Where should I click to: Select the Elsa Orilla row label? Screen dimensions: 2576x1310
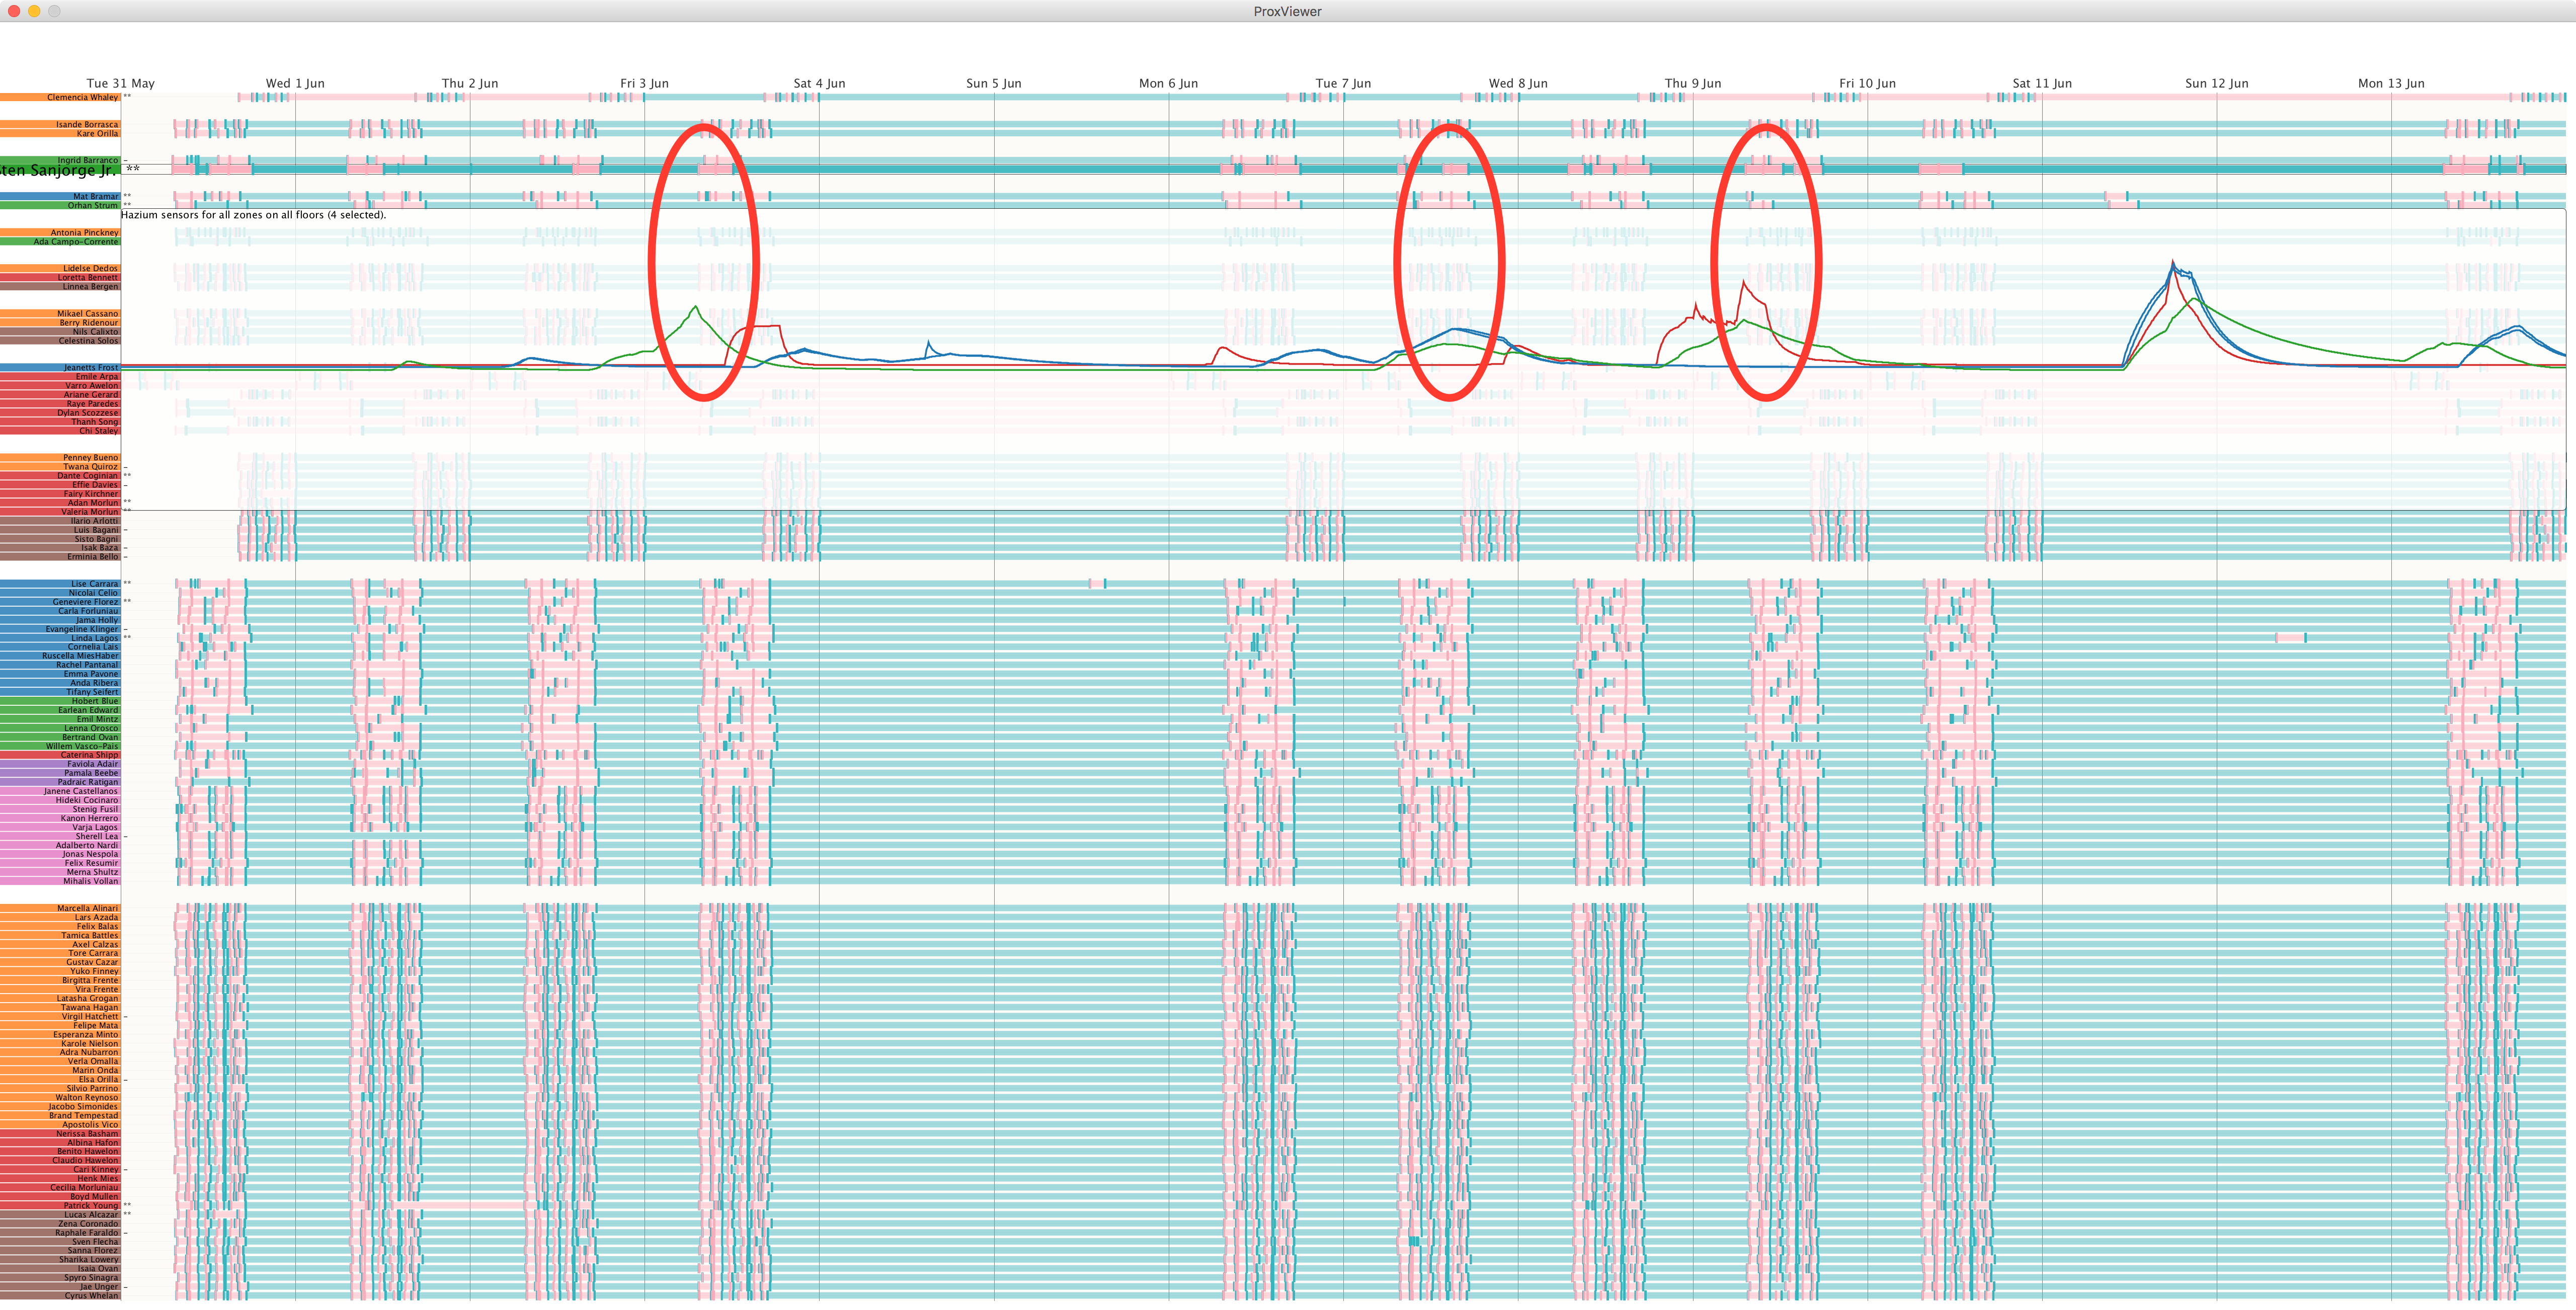pyautogui.click(x=60, y=1079)
